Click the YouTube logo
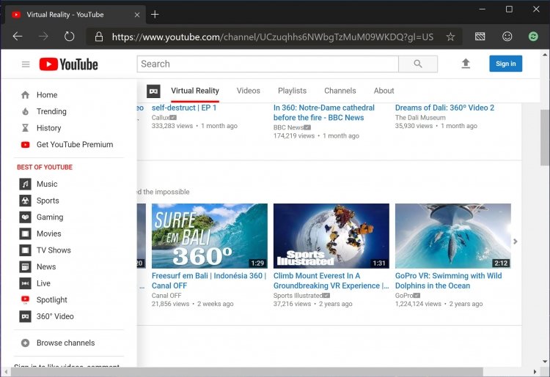The image size is (550, 377). pos(68,64)
